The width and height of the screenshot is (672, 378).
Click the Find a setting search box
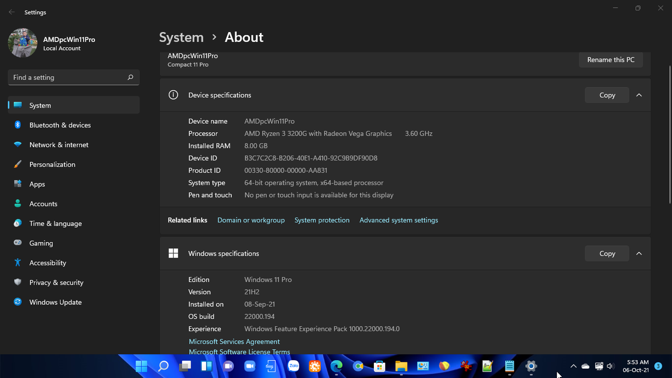73,77
